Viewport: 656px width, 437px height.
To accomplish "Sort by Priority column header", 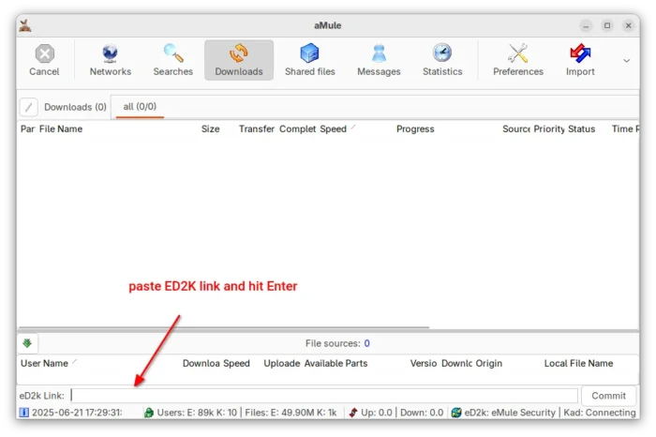I will click(549, 128).
